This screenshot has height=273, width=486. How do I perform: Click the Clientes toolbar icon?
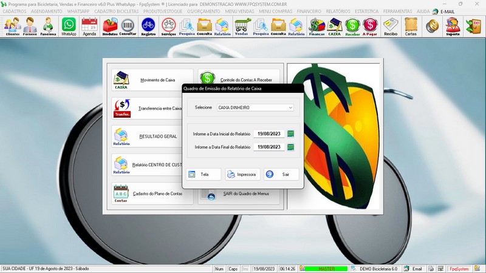coord(12,26)
